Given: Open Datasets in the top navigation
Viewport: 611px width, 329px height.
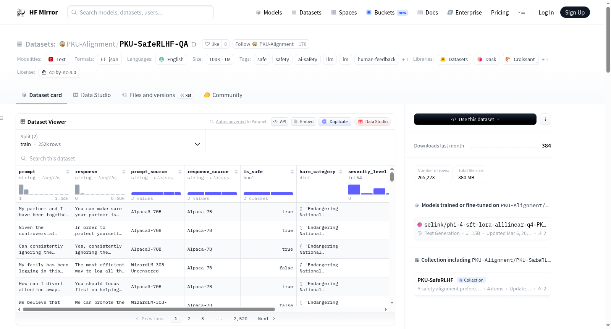Looking at the screenshot, I should point(306,12).
